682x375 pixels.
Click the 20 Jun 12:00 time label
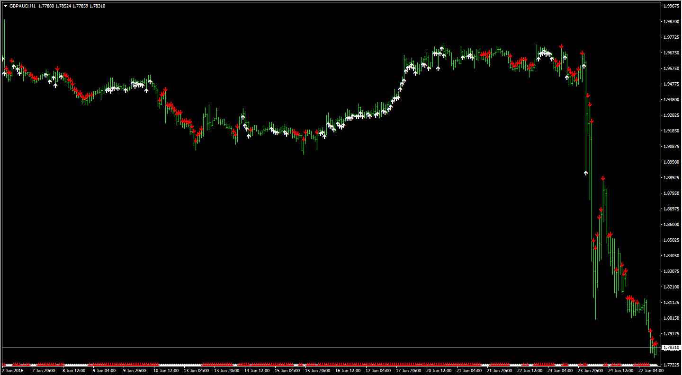[439, 371]
